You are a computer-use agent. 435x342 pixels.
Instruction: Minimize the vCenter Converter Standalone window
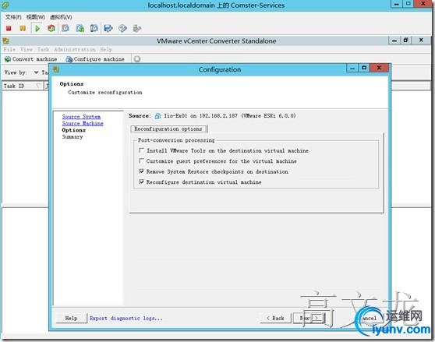[x=394, y=41]
